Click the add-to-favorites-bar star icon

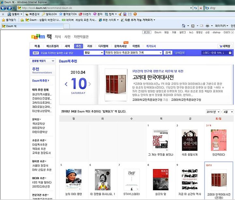click(22, 20)
